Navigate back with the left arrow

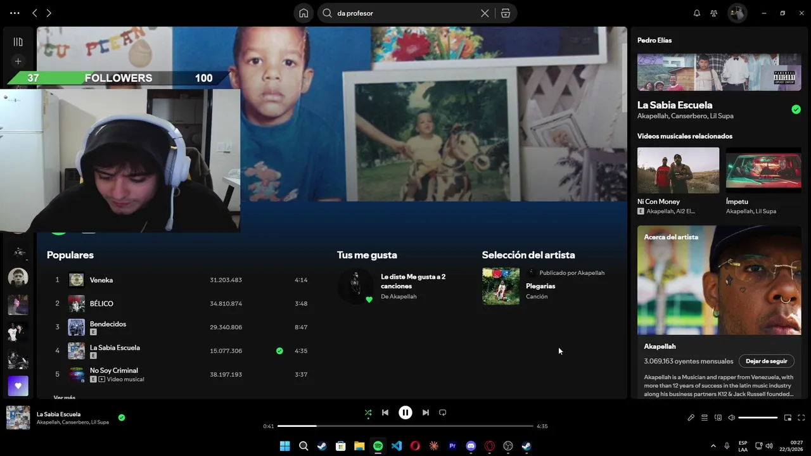point(35,13)
